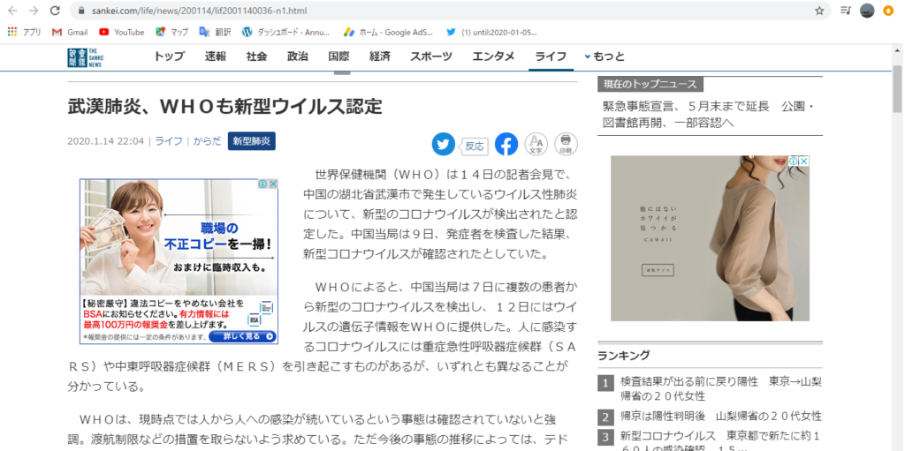Screen dimensions: 905x451
Task: Click the 新型肺炎 tag button
Action: tap(252, 141)
